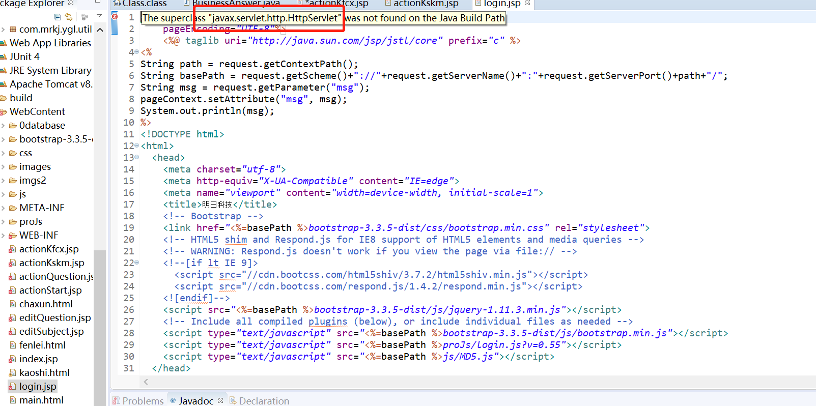Expand the proJs folder

pos(3,221)
